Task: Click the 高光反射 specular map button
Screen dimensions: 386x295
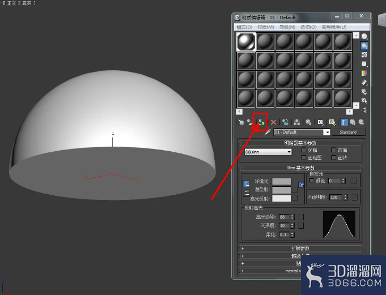Action: click(x=295, y=198)
